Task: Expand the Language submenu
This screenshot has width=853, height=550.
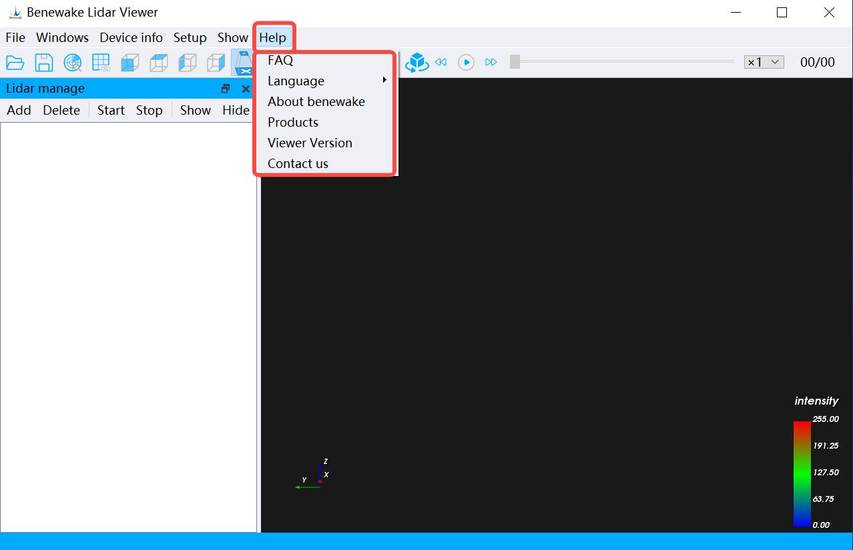Action: pos(326,81)
